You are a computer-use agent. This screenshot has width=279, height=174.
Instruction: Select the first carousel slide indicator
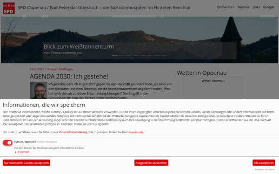point(115,56)
